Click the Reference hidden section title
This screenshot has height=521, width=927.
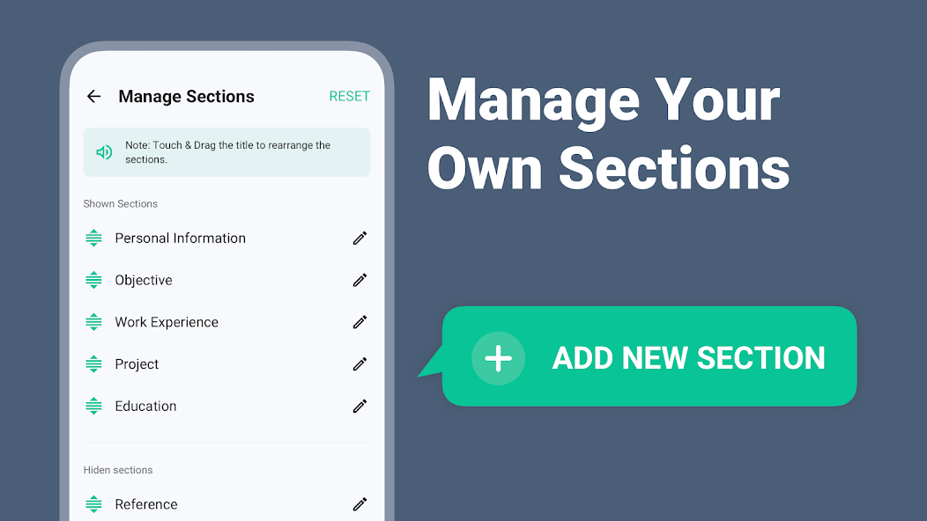146,504
